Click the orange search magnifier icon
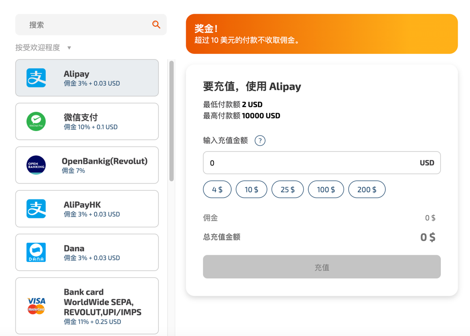Viewport: 470px width, 336px height. coord(156,24)
